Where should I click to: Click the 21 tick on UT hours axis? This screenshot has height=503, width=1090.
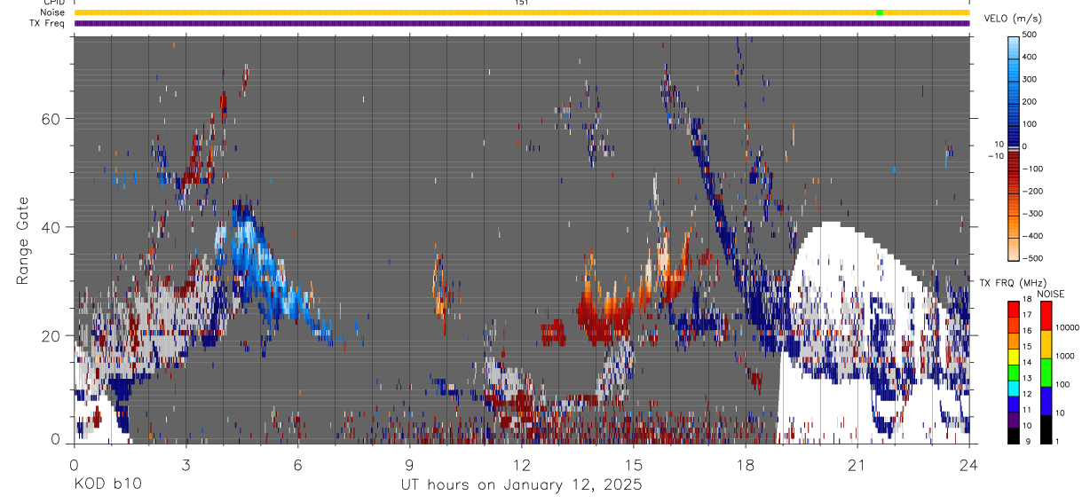[857, 464]
